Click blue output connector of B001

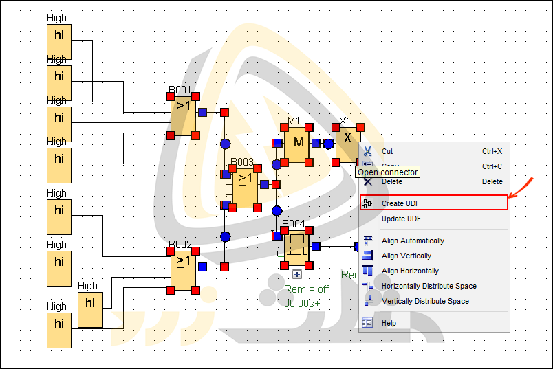tap(202, 112)
